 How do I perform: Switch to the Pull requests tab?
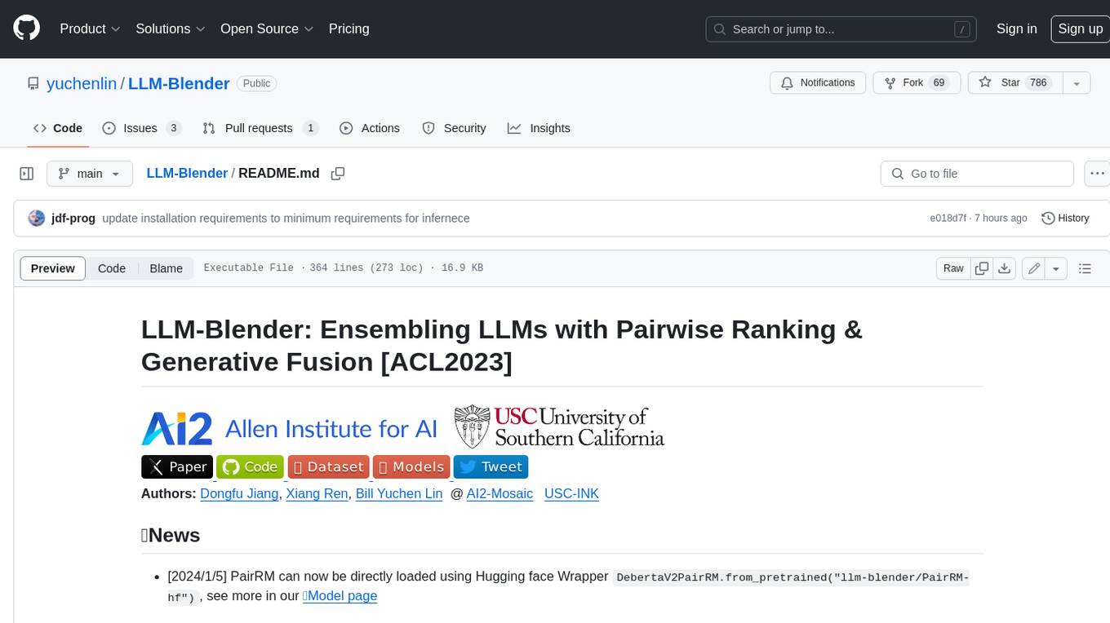tap(260, 128)
